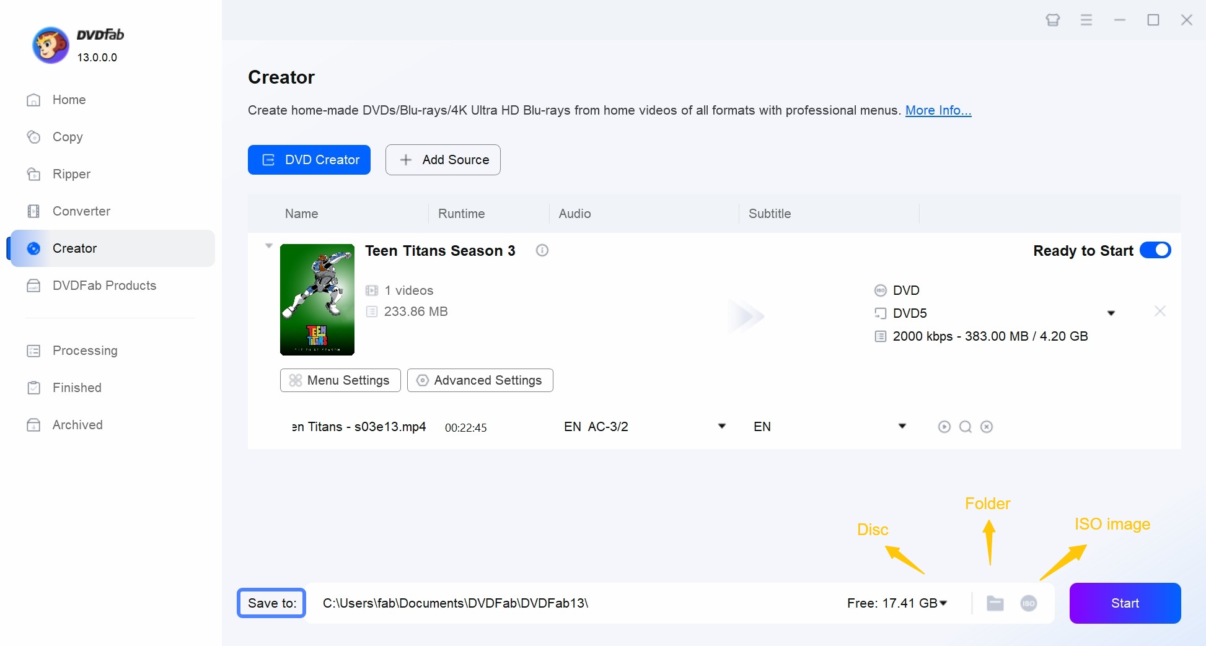Select Folder as output destination
This screenshot has height=646, width=1206.
click(995, 603)
